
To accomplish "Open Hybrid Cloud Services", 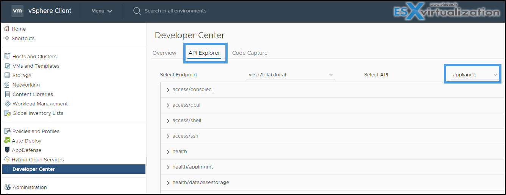I will (38, 159).
